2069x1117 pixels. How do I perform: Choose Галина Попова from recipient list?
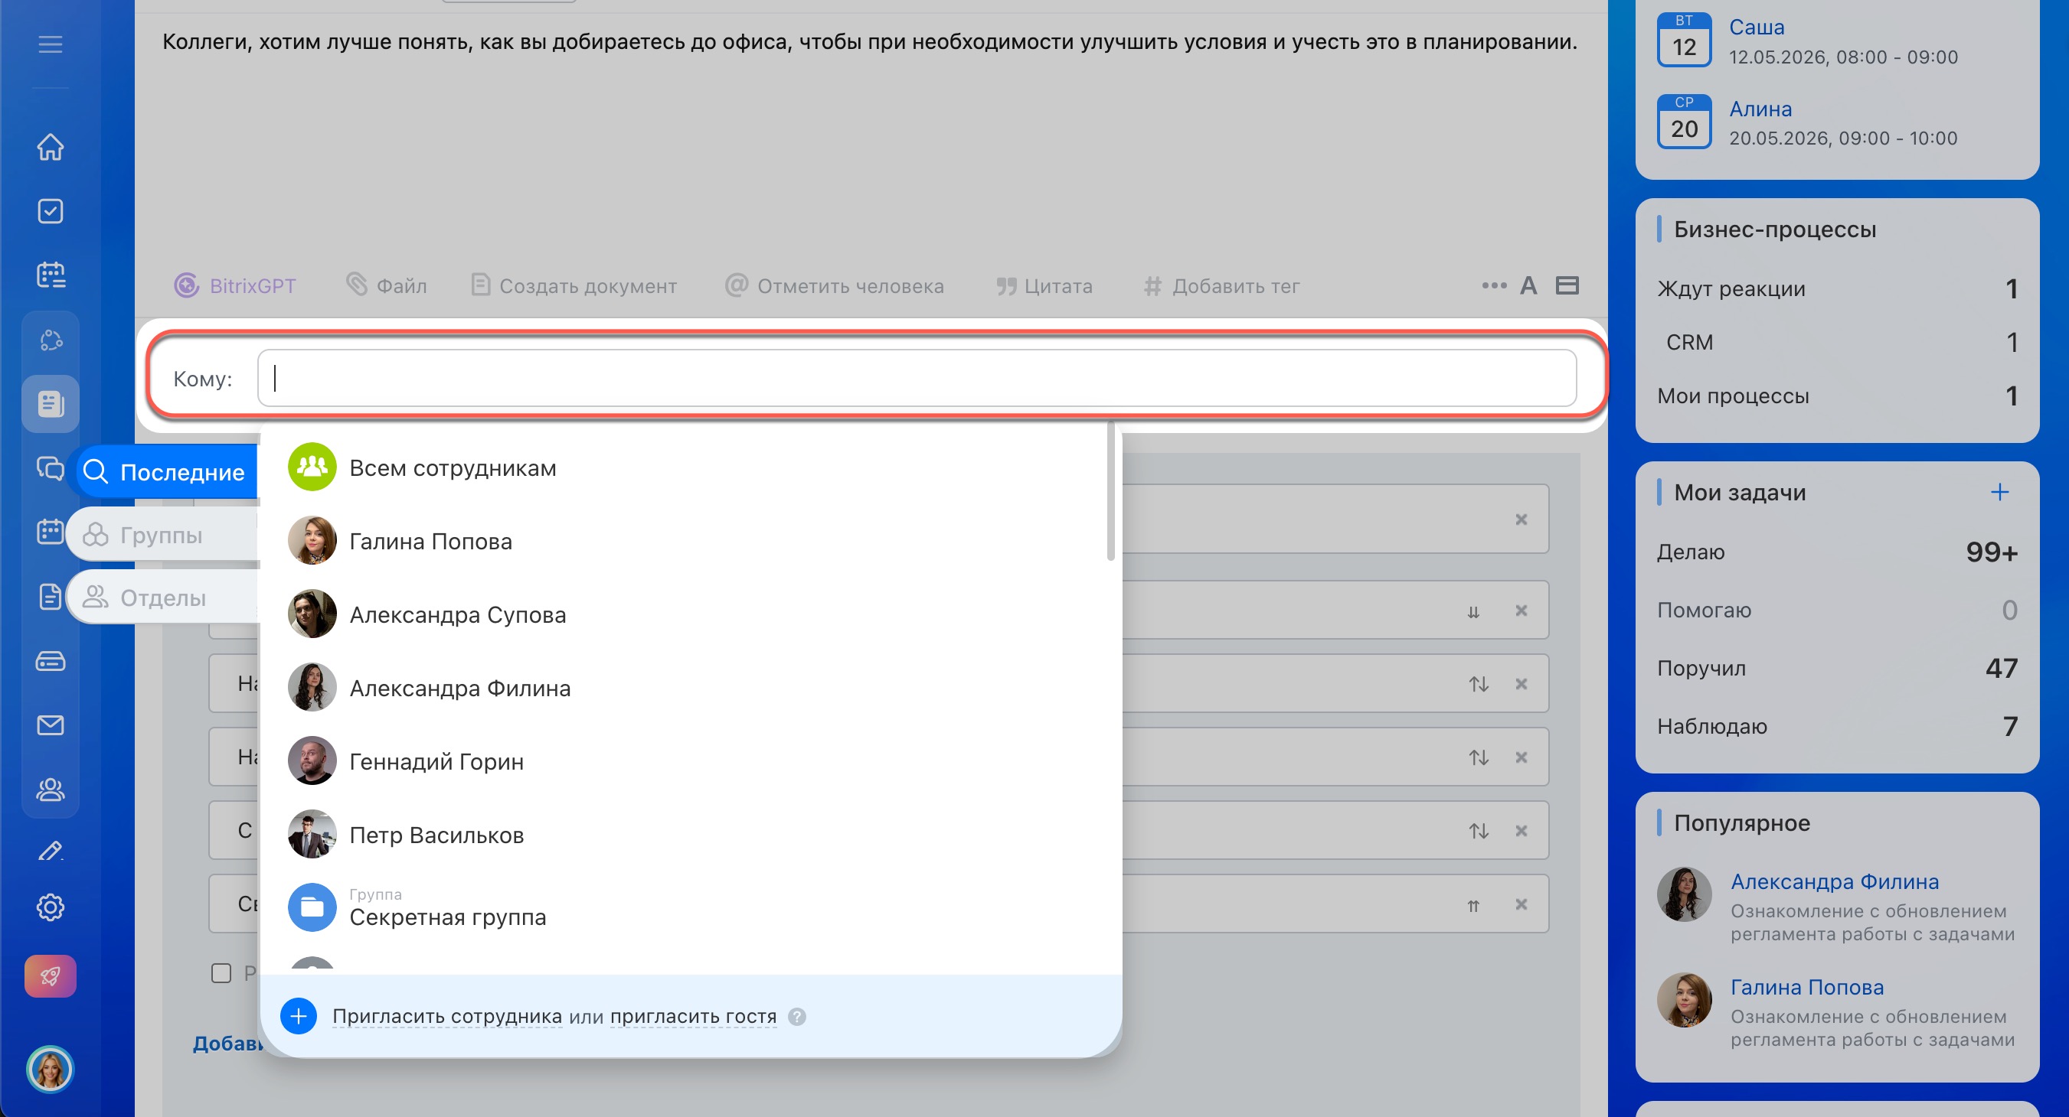pos(430,542)
